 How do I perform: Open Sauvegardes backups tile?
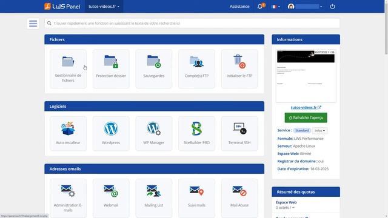[153, 68]
